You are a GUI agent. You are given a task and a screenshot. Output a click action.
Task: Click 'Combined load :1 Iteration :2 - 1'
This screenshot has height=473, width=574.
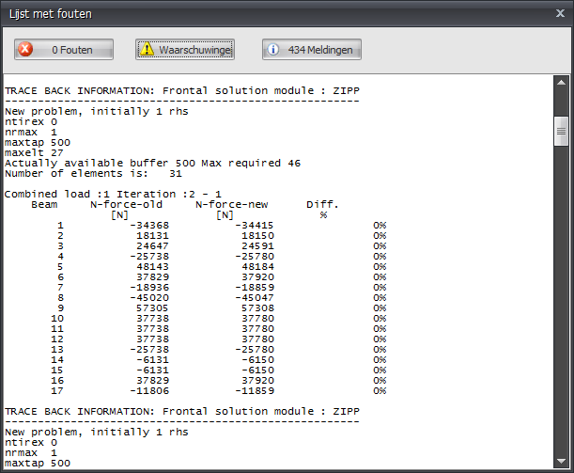pos(113,194)
